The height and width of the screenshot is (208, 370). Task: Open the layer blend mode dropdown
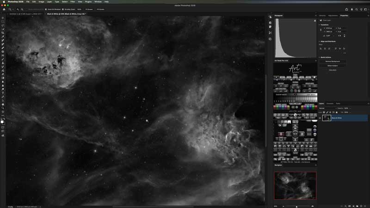pyautogui.click(x=327, y=108)
